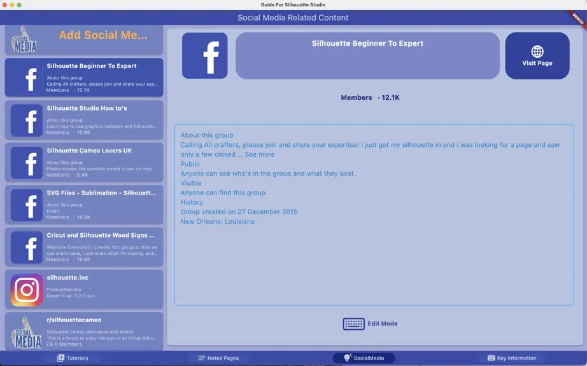Click Key Information keyboard icon in bottom bar
This screenshot has height=366, width=587.
pos(491,358)
